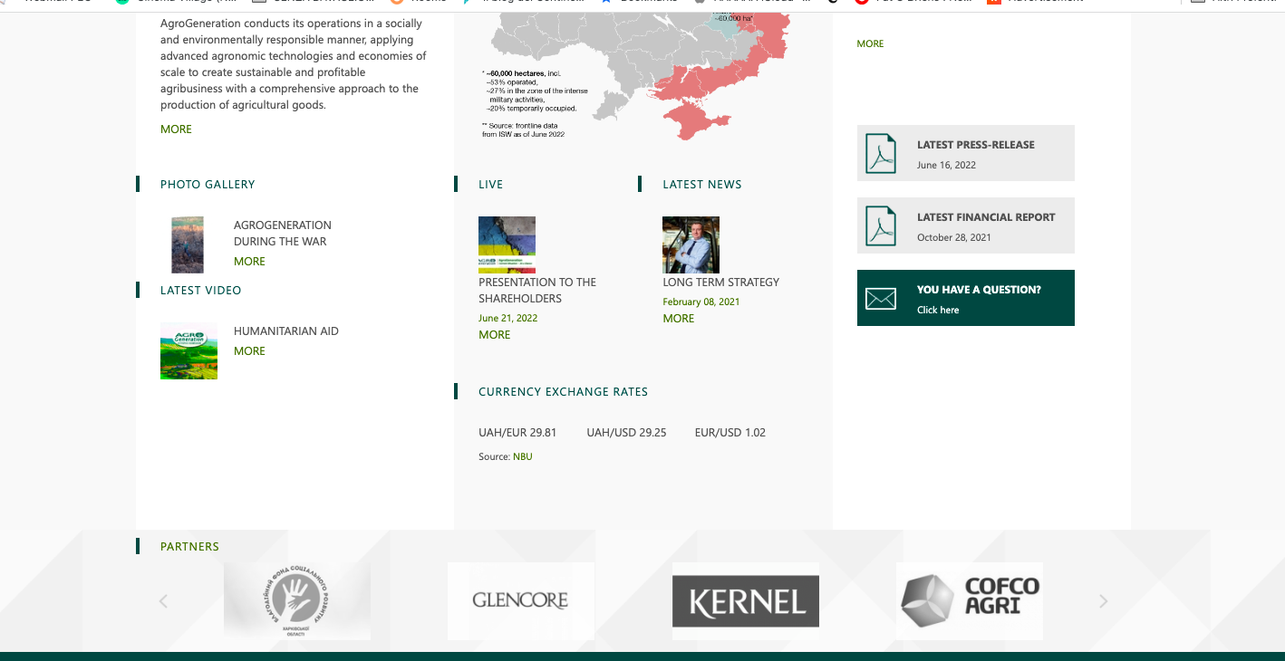Show previous partners with left carousel arrow
The width and height of the screenshot is (1285, 661).
[163, 601]
